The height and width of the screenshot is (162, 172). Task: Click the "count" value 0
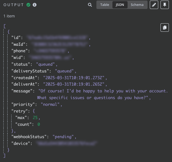point(39,124)
